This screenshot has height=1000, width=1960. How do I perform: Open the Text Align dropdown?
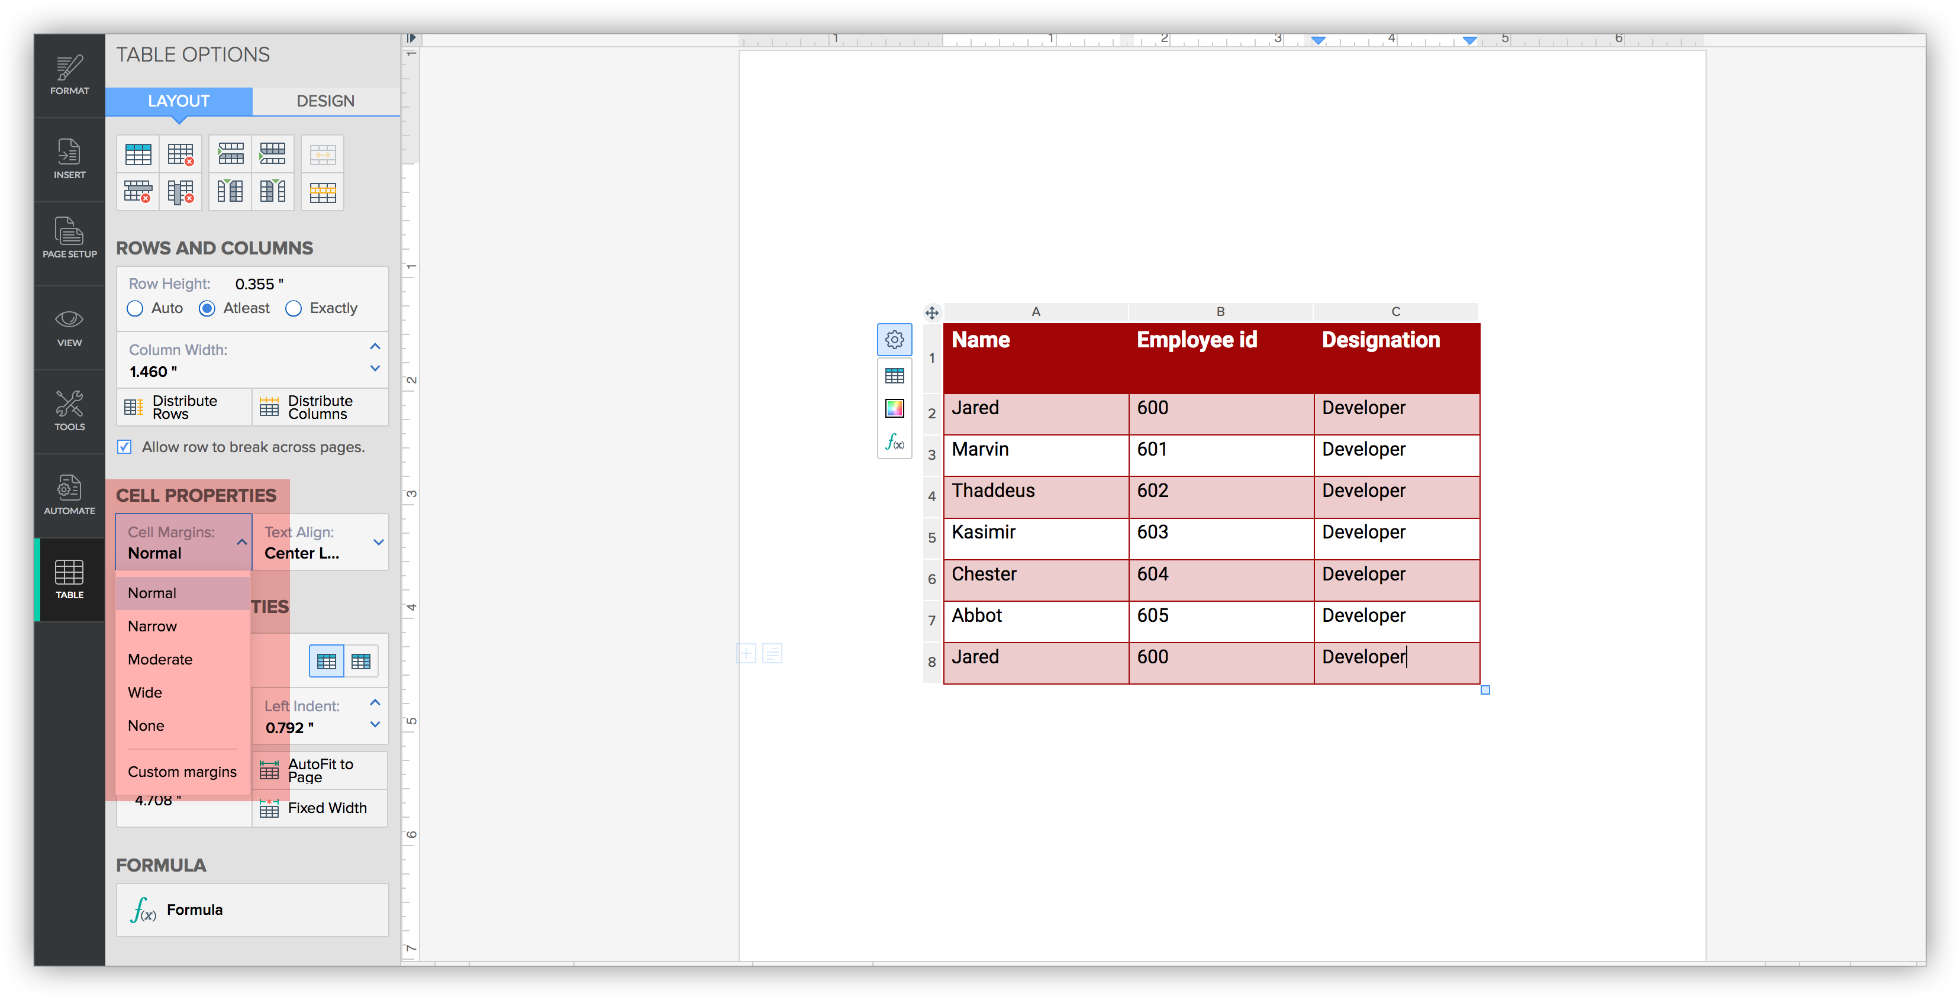click(x=320, y=543)
